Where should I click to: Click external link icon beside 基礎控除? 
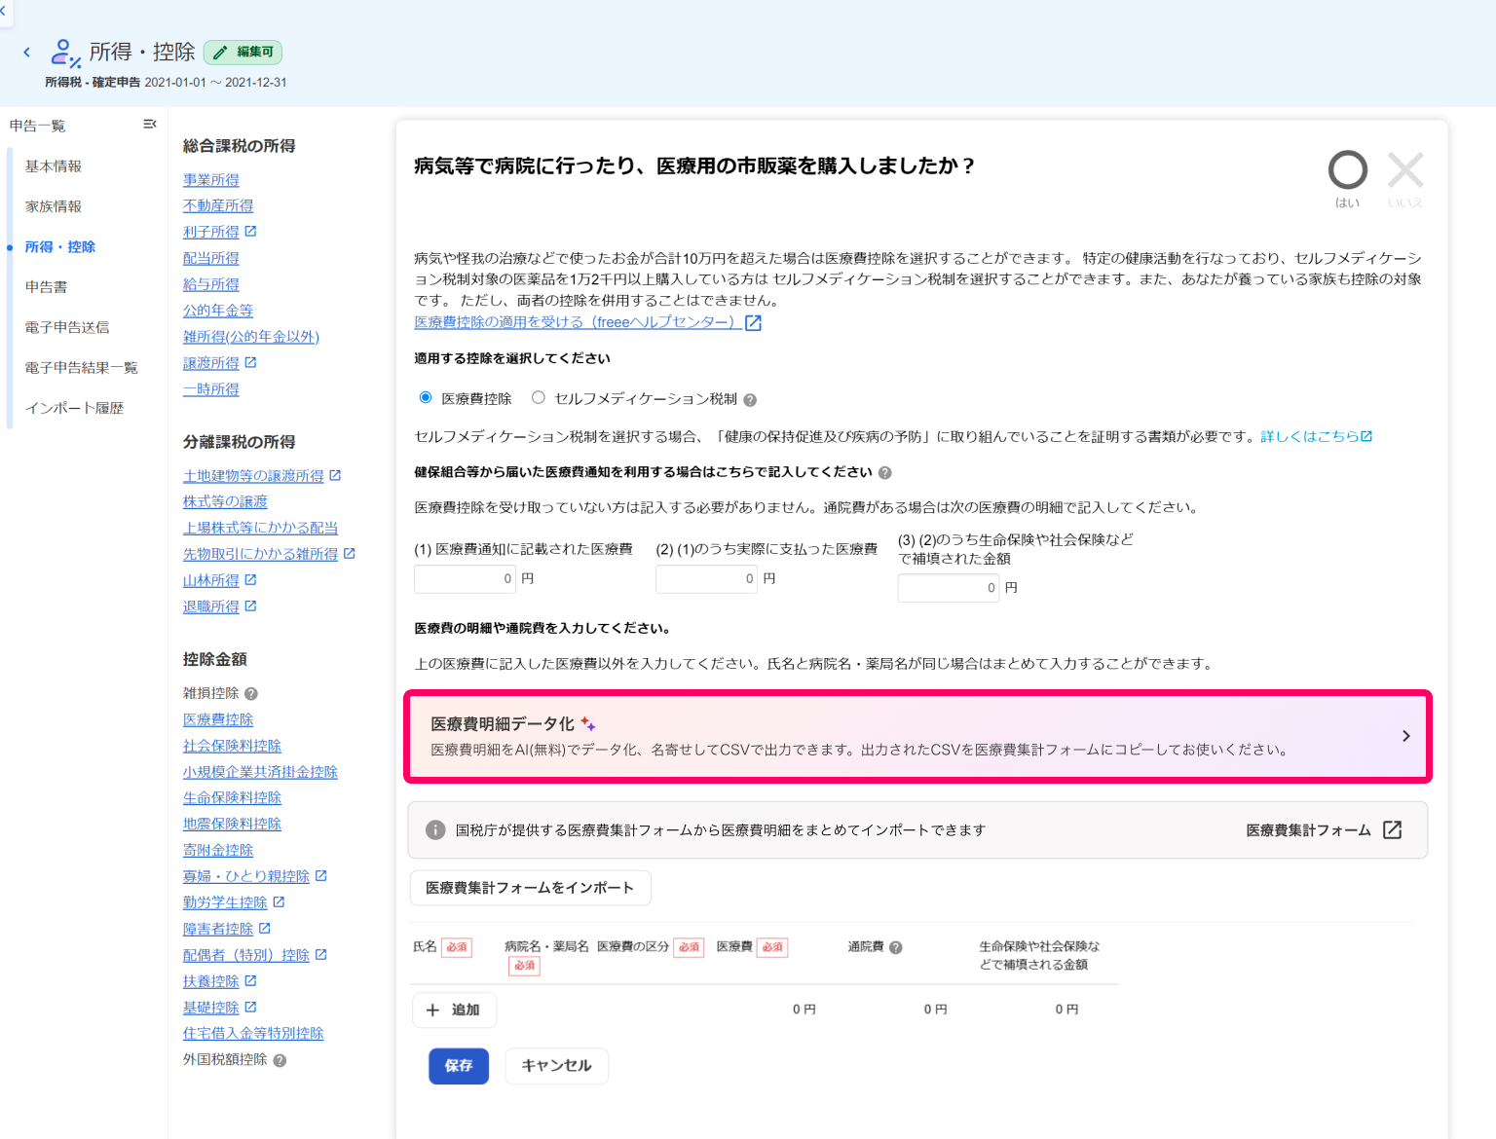tap(250, 1008)
